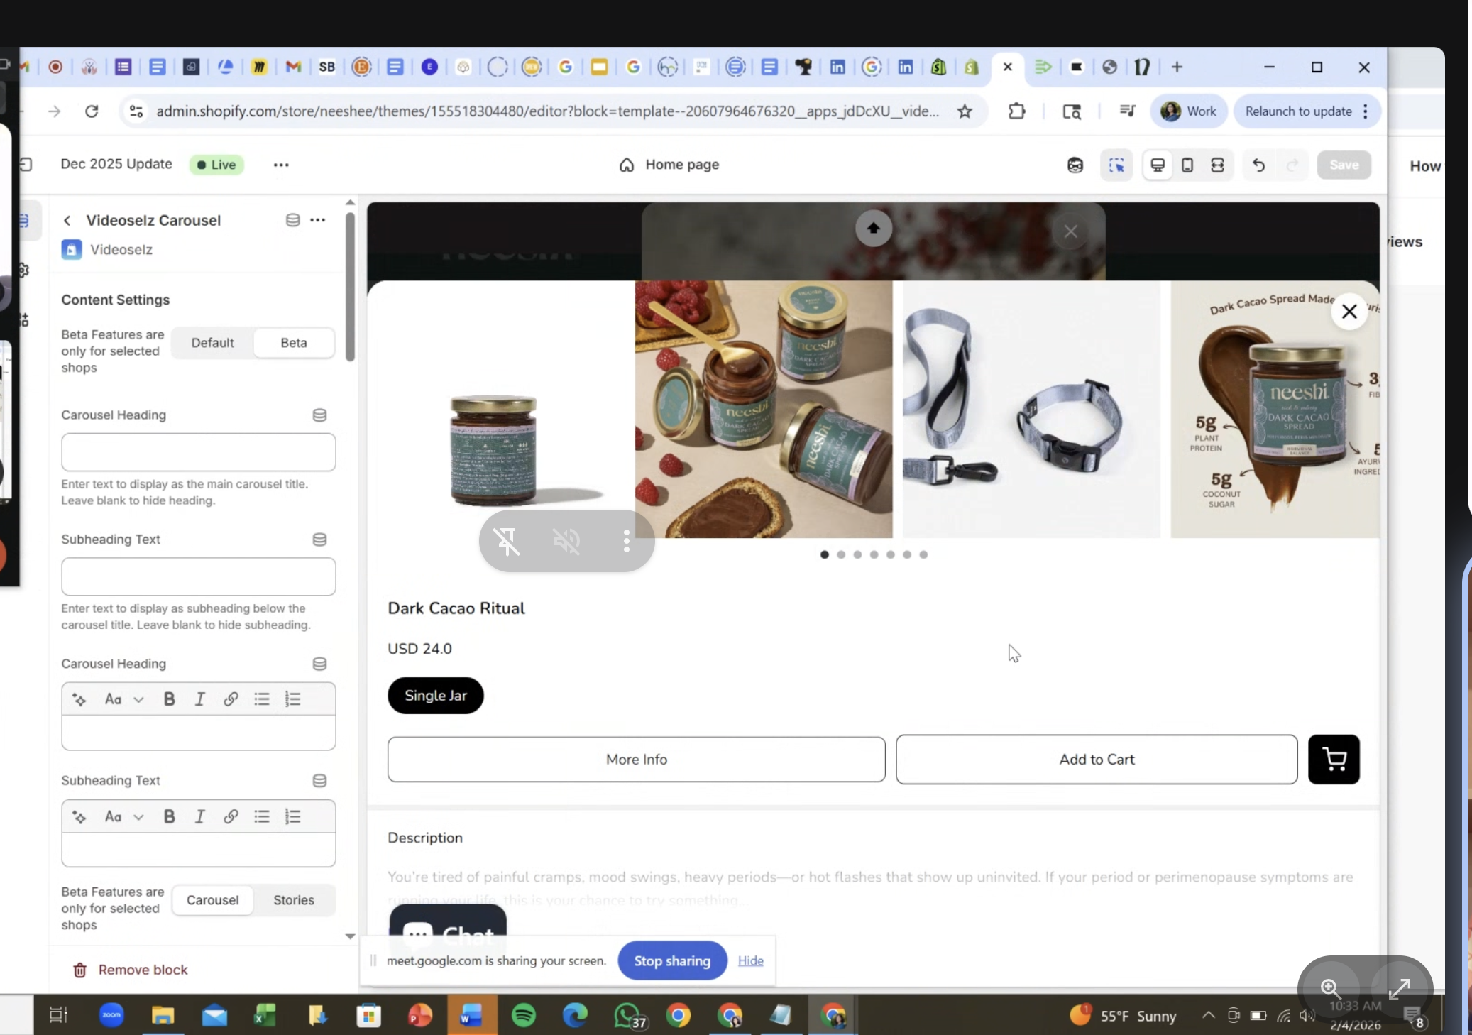This screenshot has height=1035, width=1472.
Task: Insert link in Subheading Text editor
Action: [231, 816]
